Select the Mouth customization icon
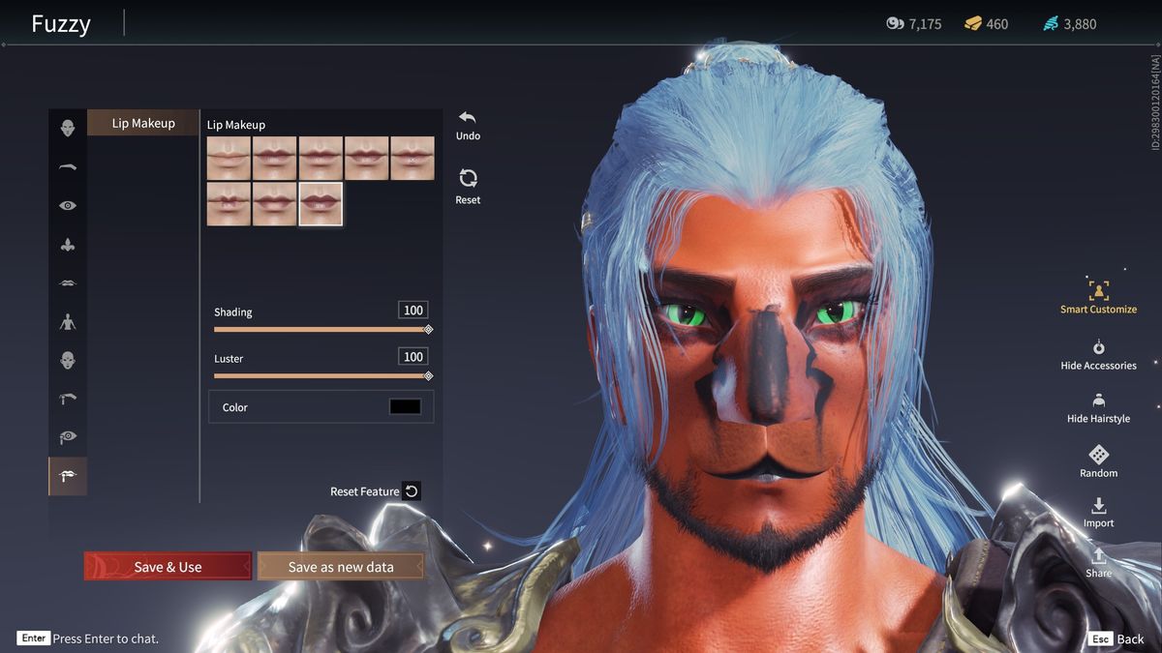Image resolution: width=1162 pixels, height=653 pixels. [x=66, y=282]
